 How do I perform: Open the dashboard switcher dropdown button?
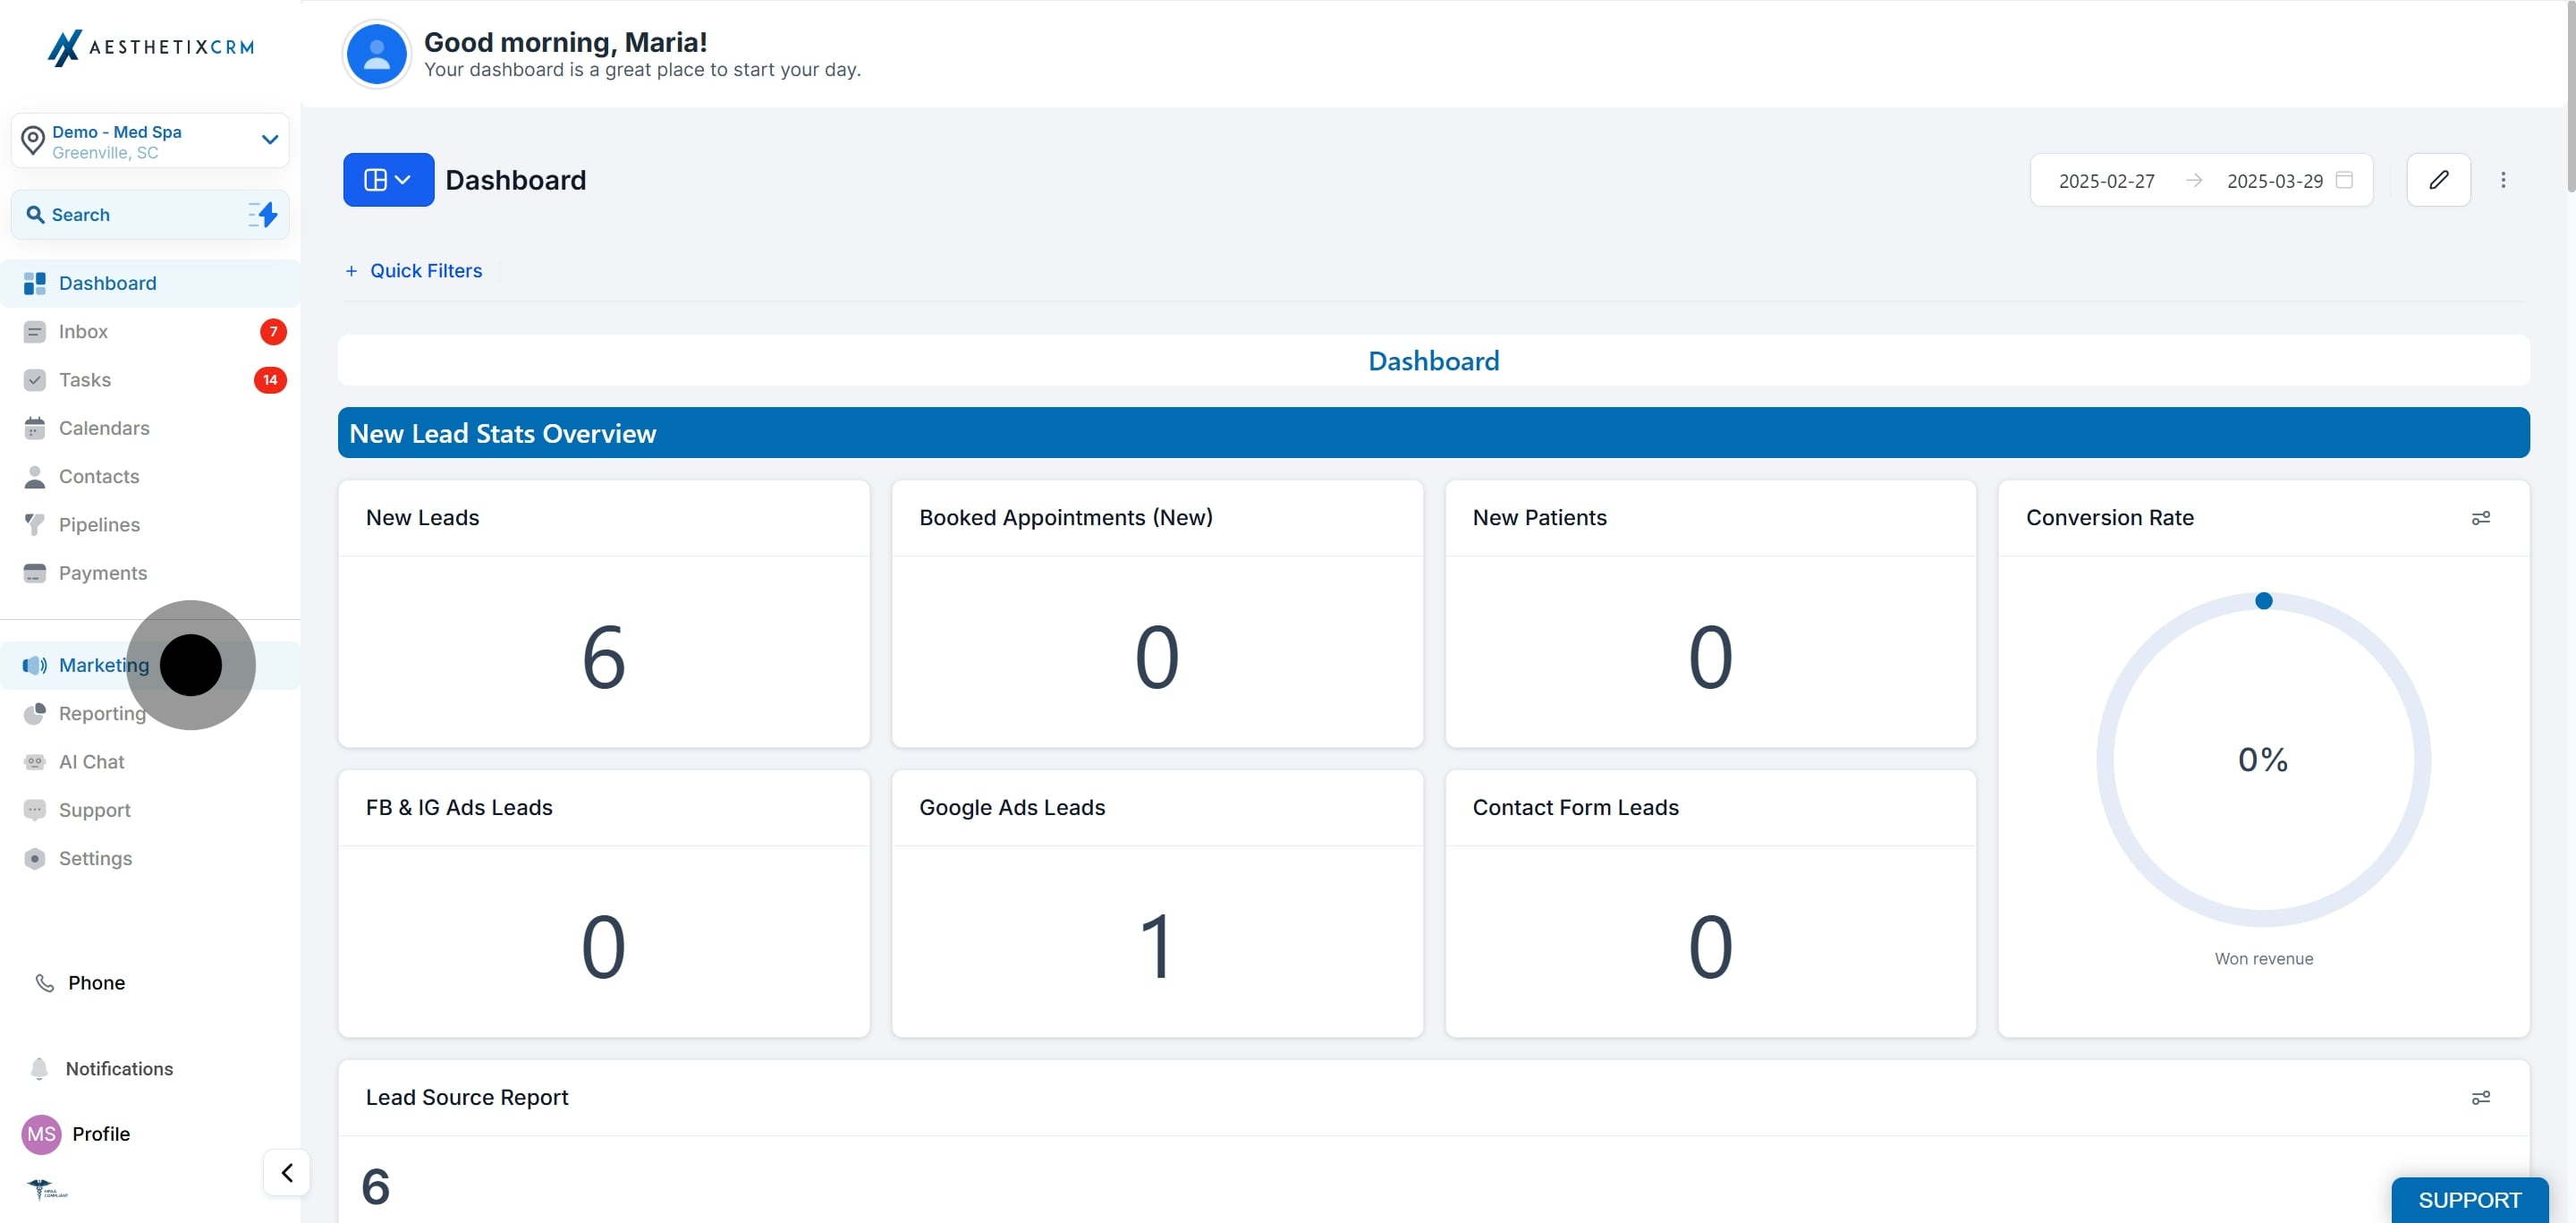(x=388, y=180)
